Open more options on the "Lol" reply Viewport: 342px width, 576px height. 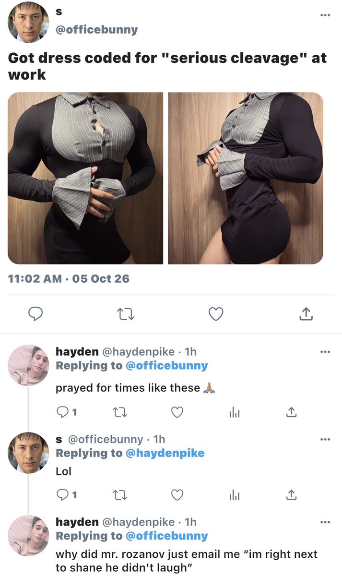(325, 439)
